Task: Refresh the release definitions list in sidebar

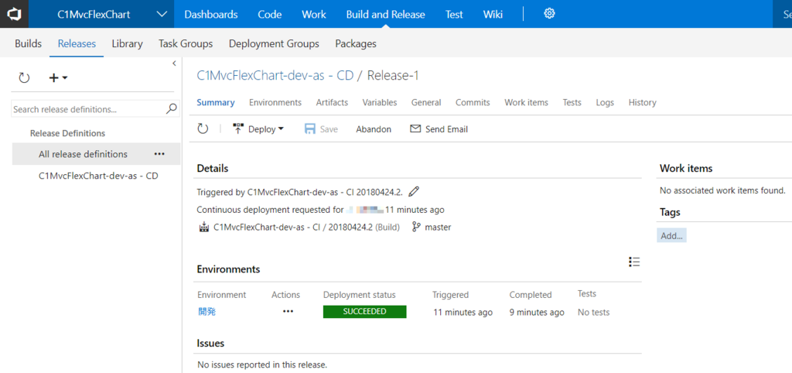Action: (24, 78)
